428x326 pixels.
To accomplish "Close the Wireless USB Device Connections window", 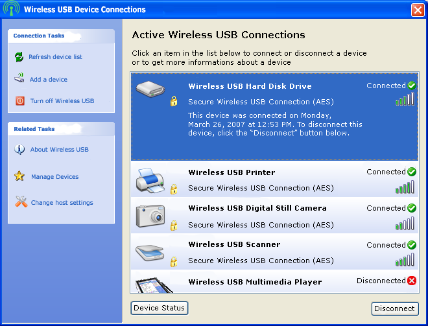I will (418, 10).
